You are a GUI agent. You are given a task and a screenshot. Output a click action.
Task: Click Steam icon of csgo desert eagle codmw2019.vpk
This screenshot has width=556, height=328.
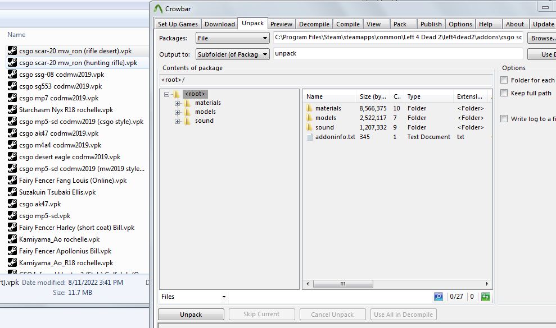point(12,157)
